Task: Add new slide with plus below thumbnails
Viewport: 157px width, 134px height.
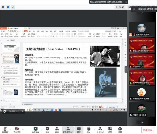Action: tap(11, 104)
